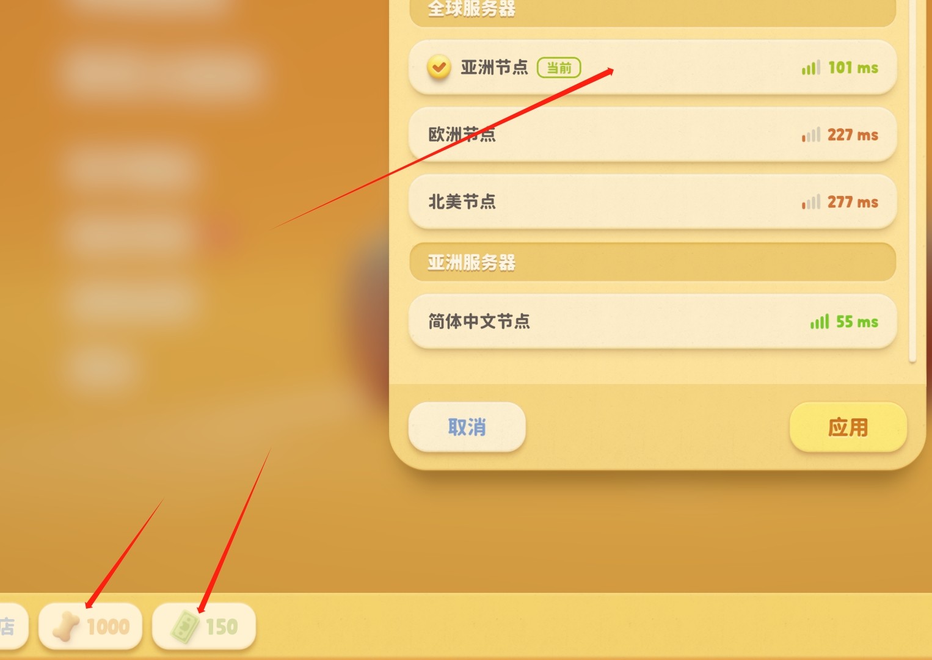The height and width of the screenshot is (660, 932).
Task: Select the 欧洲节点 server row
Action: click(652, 134)
